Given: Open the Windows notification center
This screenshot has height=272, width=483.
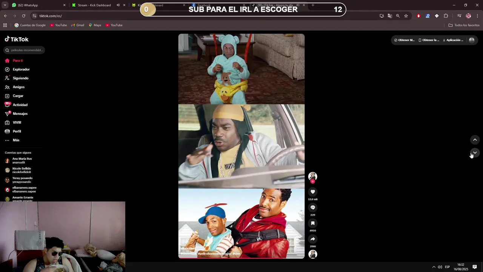Looking at the screenshot, I should (475, 267).
